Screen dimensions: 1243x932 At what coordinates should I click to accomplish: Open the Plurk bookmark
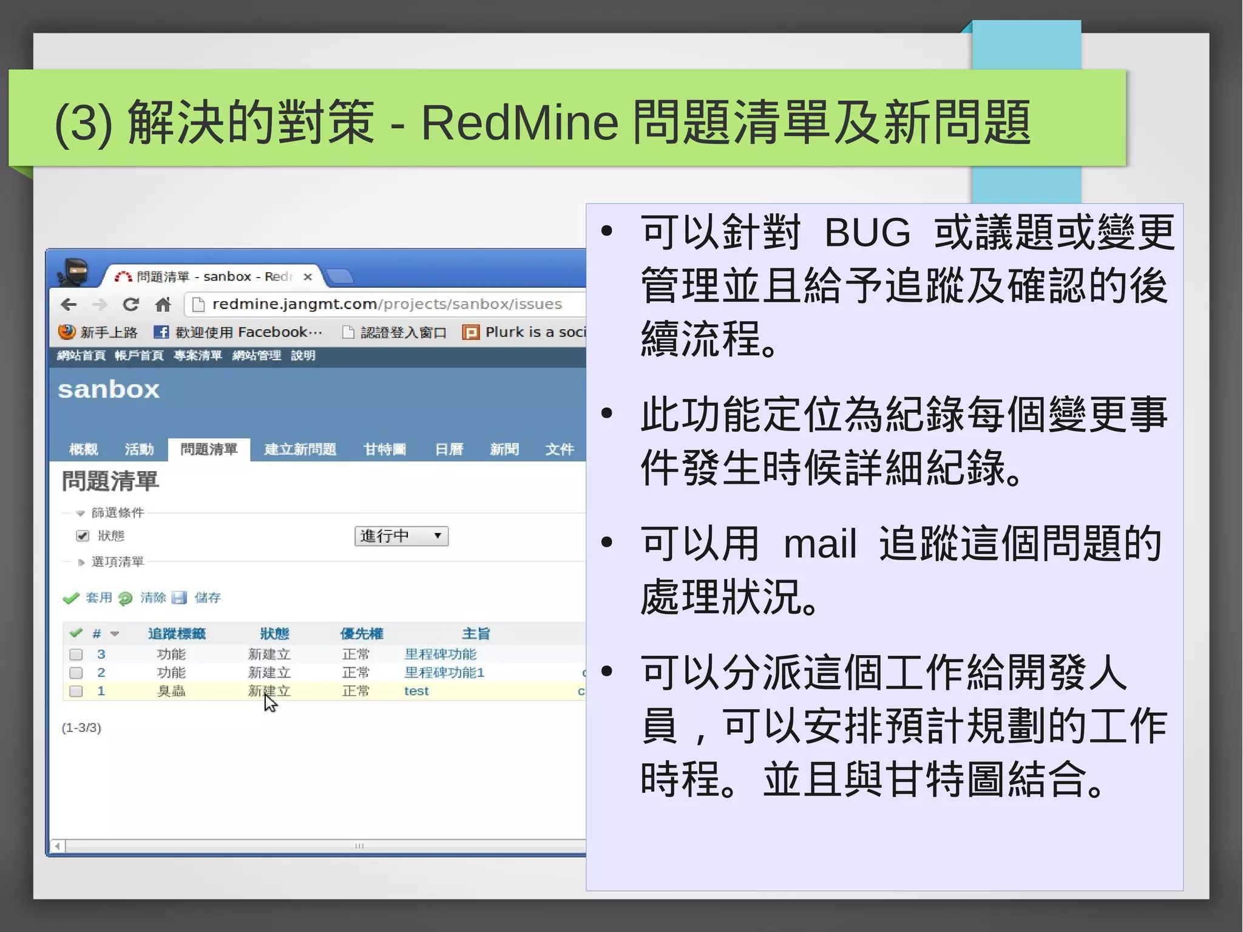(524, 332)
